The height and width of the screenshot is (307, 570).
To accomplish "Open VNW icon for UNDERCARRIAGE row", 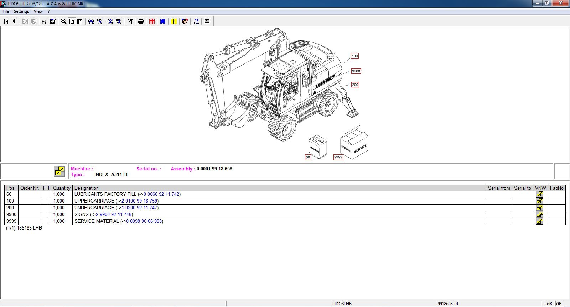I will [540, 208].
